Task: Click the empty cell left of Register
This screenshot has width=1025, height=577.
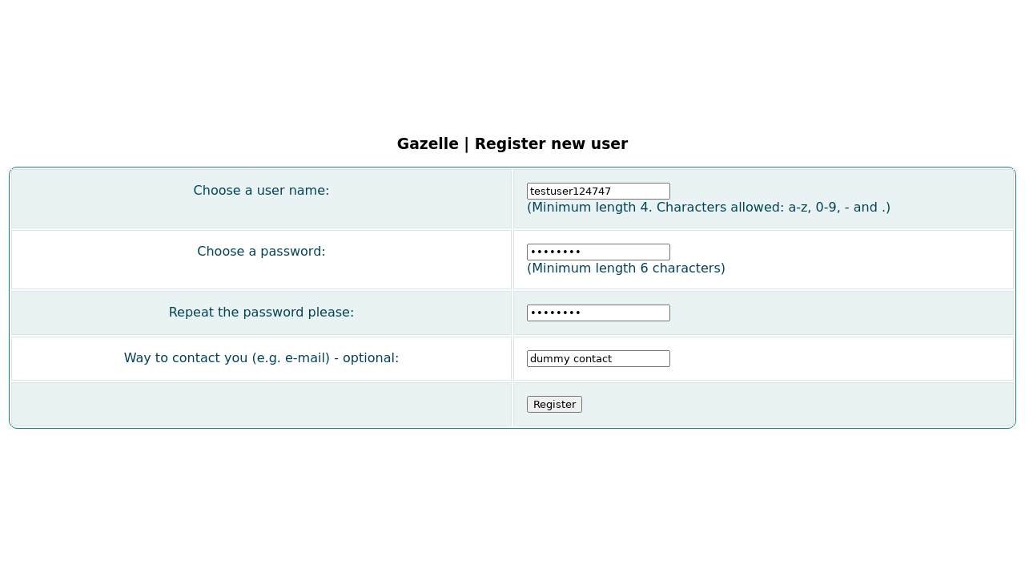Action: pyautogui.click(x=261, y=404)
